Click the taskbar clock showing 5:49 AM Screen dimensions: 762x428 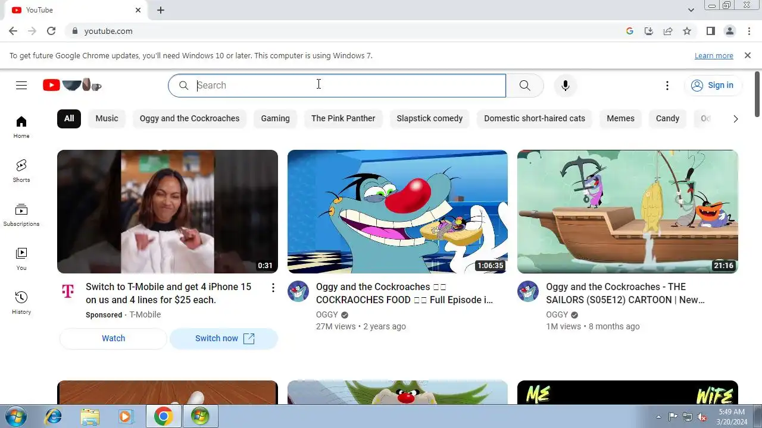click(732, 417)
